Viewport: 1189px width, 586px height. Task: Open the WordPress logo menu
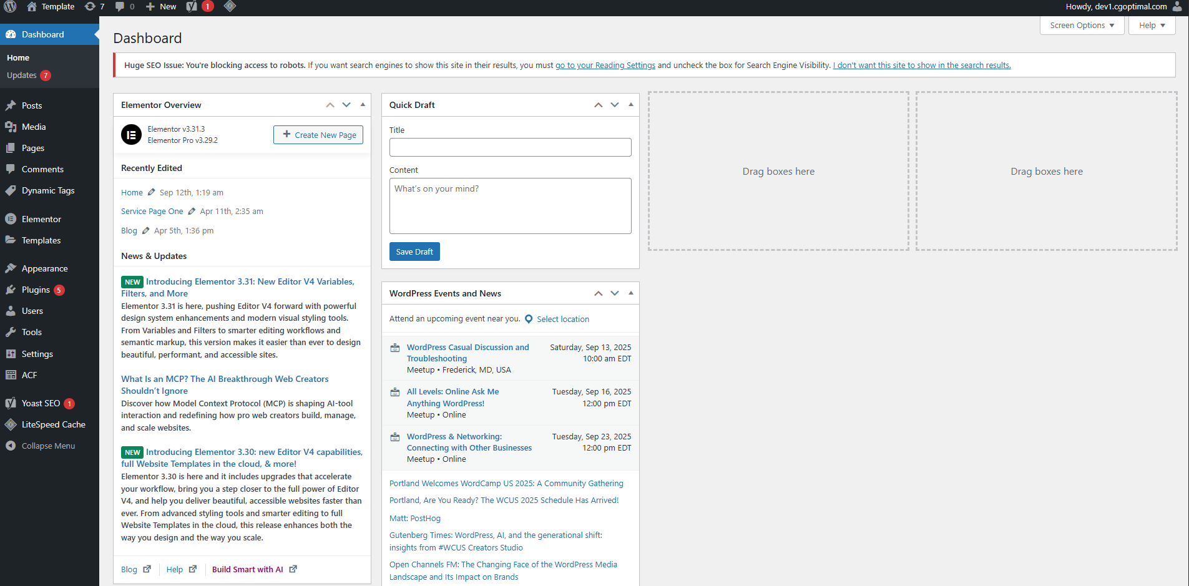pos(10,6)
